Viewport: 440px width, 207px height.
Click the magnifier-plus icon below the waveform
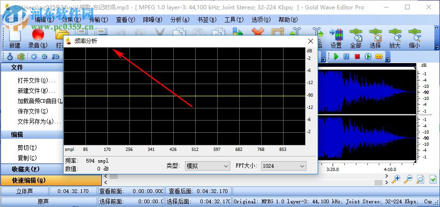pyautogui.click(x=396, y=179)
